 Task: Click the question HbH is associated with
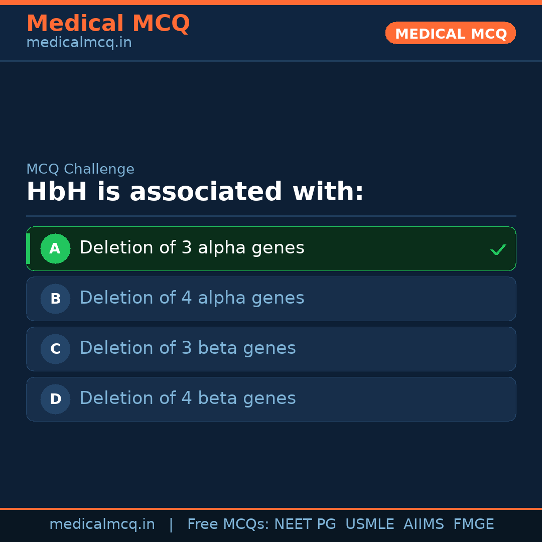(195, 192)
